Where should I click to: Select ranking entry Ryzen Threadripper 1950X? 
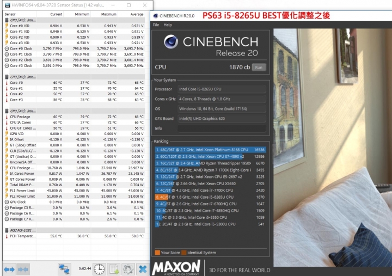tap(210, 163)
